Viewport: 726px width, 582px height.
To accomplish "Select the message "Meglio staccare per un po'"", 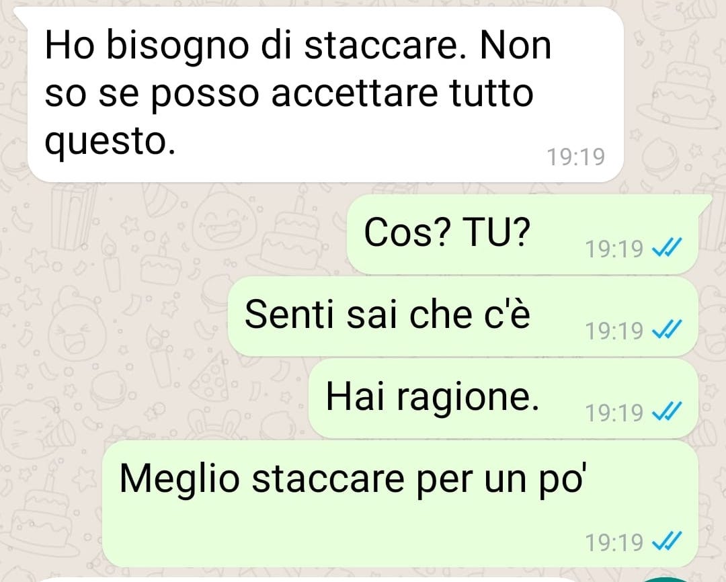I will click(400, 504).
